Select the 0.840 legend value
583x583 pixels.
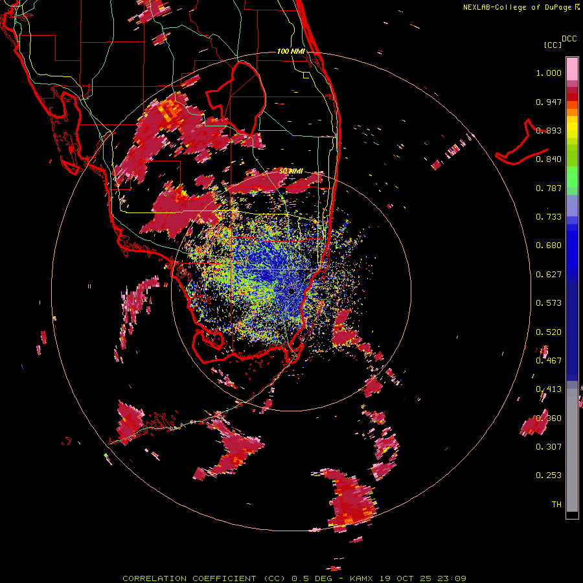pos(549,159)
